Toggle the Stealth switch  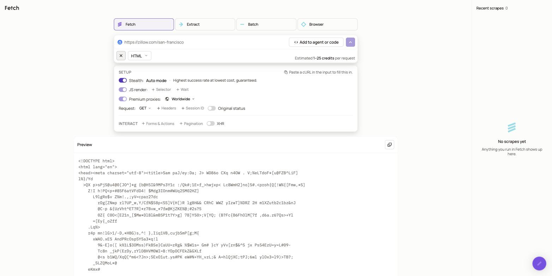tap(123, 80)
